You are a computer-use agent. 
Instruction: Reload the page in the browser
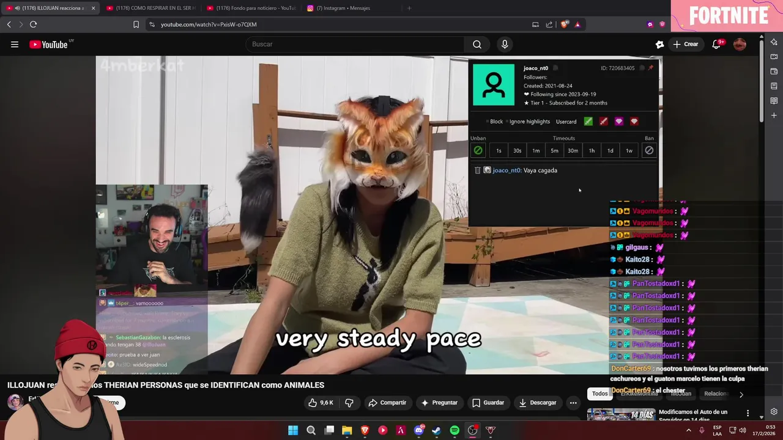click(33, 24)
